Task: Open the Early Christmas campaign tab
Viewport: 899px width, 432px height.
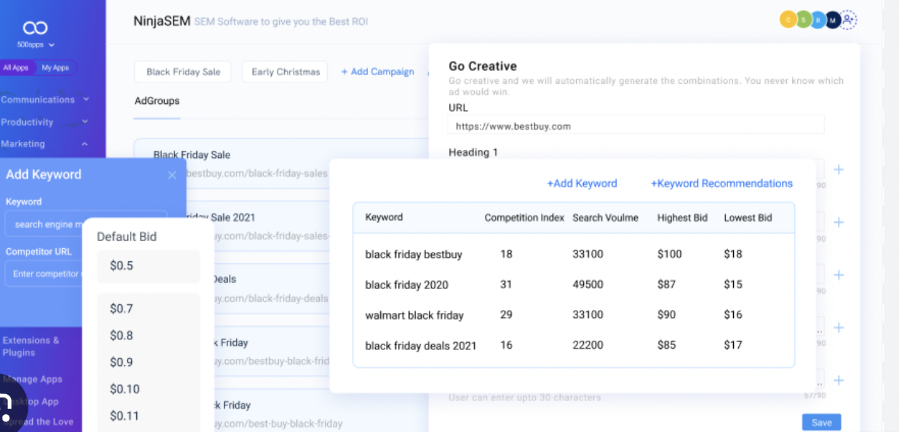Action: click(x=286, y=72)
